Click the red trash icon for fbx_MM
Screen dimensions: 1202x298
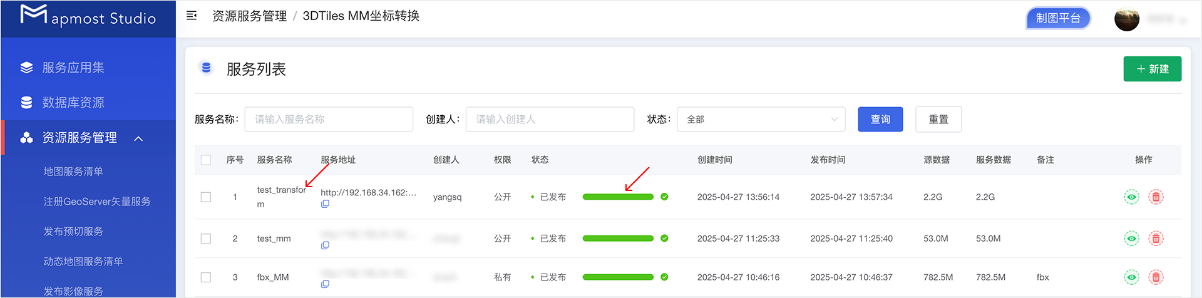(x=1156, y=277)
